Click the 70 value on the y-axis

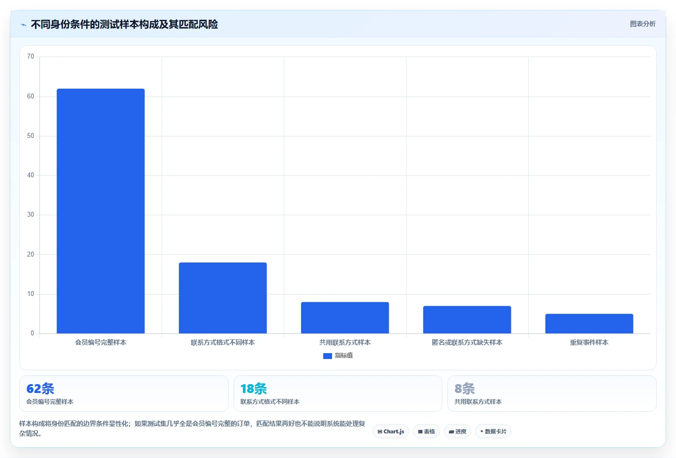click(x=31, y=57)
